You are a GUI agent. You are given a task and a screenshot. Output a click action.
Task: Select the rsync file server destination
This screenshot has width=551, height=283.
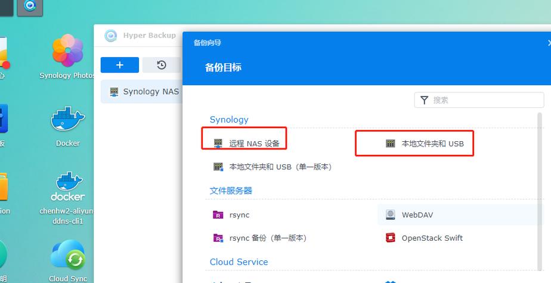click(x=231, y=215)
